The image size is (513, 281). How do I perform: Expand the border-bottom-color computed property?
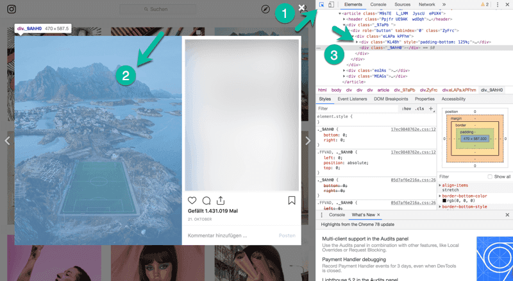440,196
